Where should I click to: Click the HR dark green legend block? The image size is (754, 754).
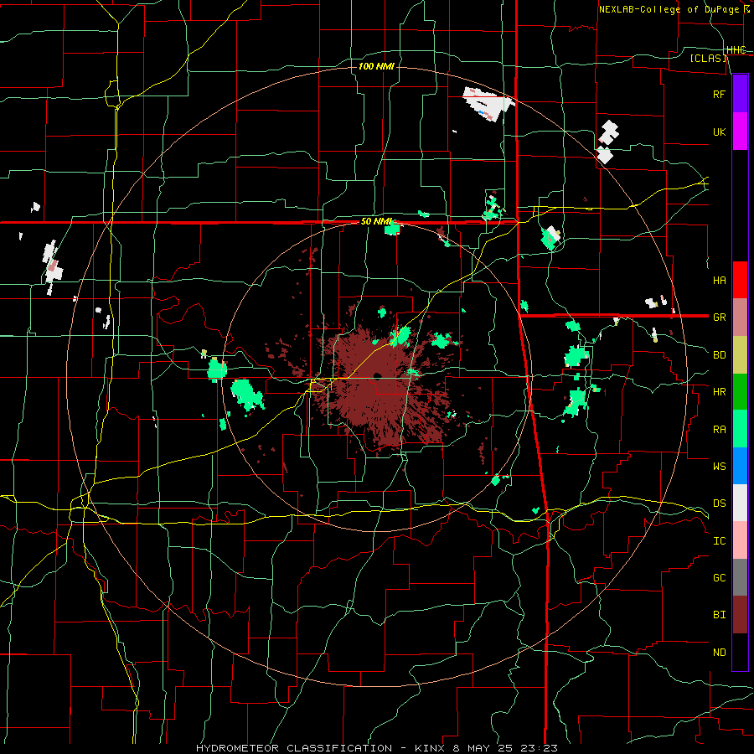[740, 391]
